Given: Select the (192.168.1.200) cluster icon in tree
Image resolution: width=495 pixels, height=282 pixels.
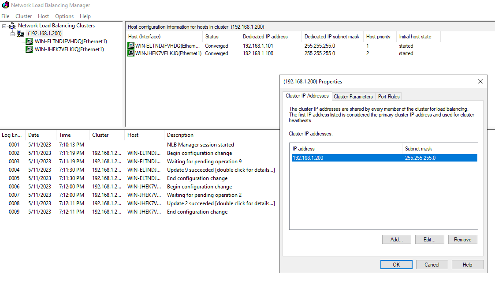Looking at the screenshot, I should tap(21, 33).
